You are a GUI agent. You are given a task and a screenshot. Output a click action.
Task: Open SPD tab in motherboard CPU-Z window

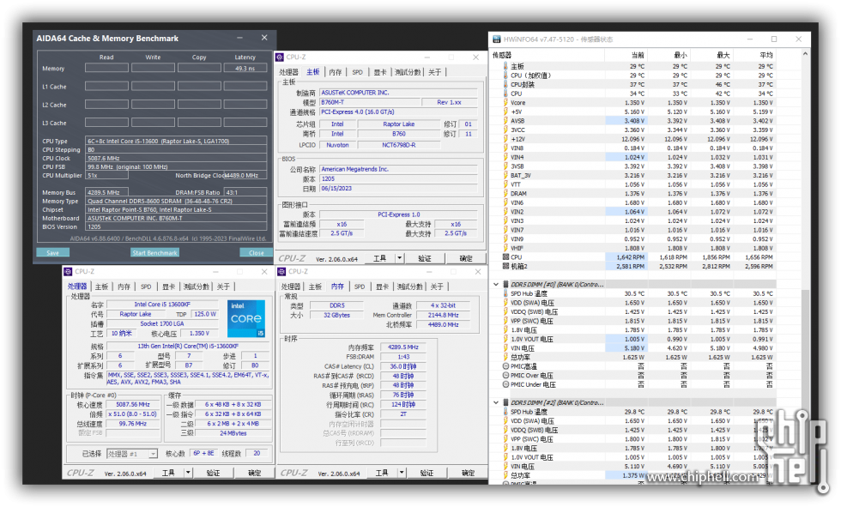coord(358,72)
